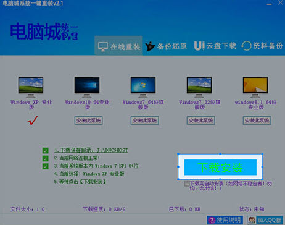Viewport: 285px width, 225px height.
Task: Toggle the checkbox beside 下载保存目录
Action: pyautogui.click(x=46, y=150)
